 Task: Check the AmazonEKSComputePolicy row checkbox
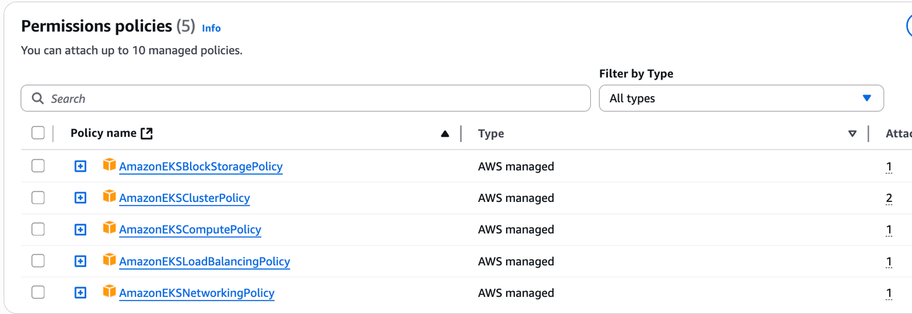[x=38, y=229]
